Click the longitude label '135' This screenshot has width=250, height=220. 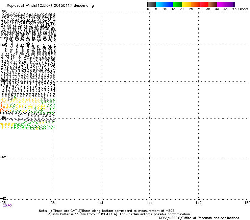pos(3,203)
